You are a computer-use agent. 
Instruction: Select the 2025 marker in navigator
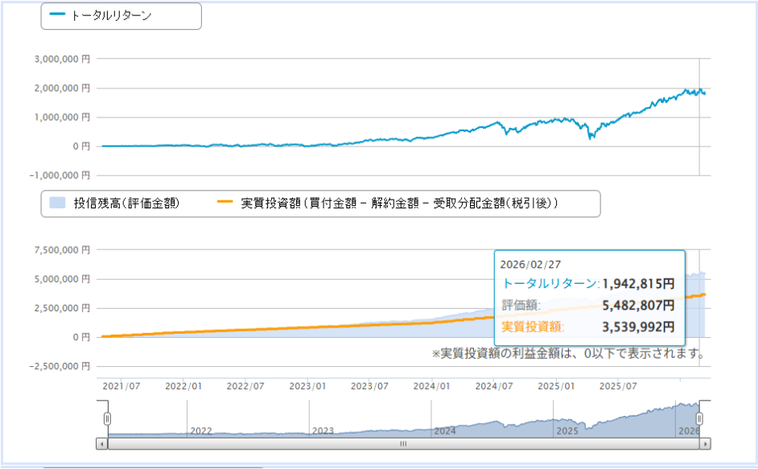tap(568, 431)
